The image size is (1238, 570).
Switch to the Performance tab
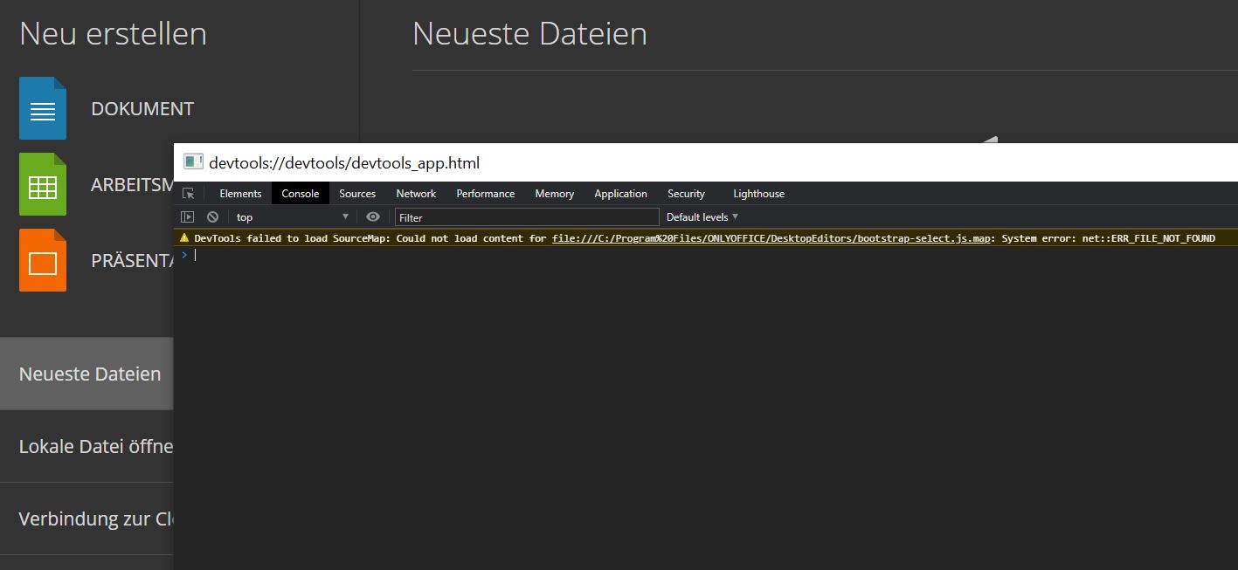pyautogui.click(x=486, y=194)
